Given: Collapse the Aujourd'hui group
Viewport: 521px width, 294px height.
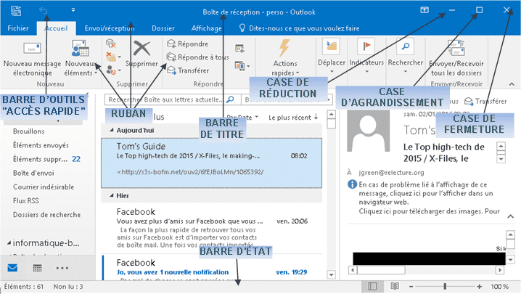Looking at the screenshot, I should coord(112,131).
